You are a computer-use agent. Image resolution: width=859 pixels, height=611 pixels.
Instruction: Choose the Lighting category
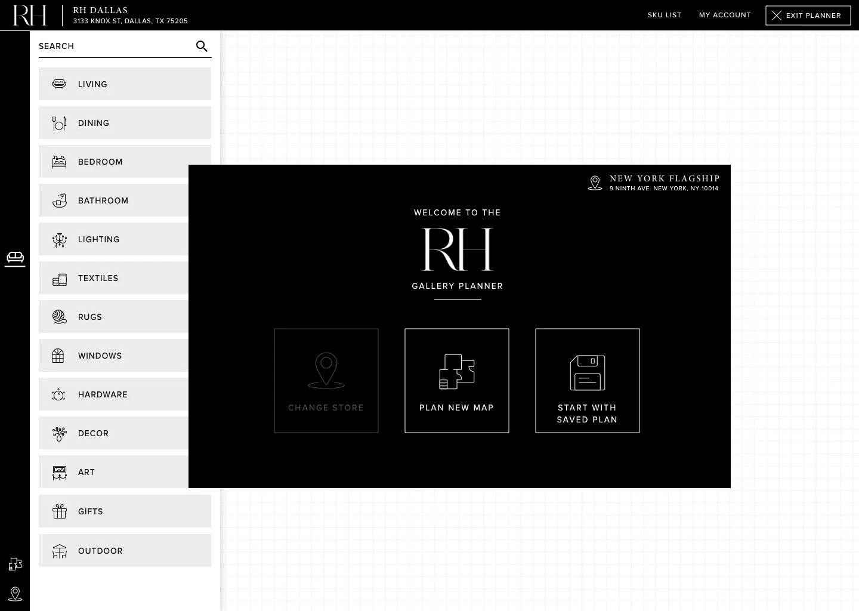click(x=113, y=239)
